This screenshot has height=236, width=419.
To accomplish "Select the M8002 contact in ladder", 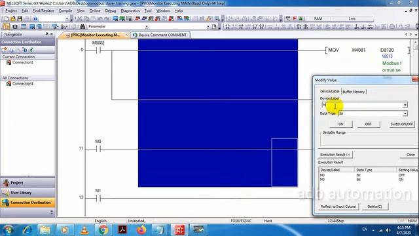I will coord(98,50).
